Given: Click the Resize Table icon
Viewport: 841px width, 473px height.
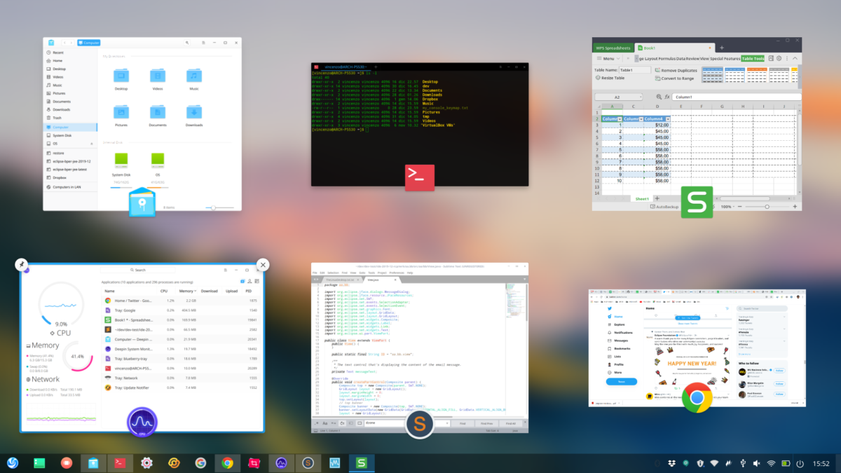Looking at the screenshot, I should pos(599,78).
